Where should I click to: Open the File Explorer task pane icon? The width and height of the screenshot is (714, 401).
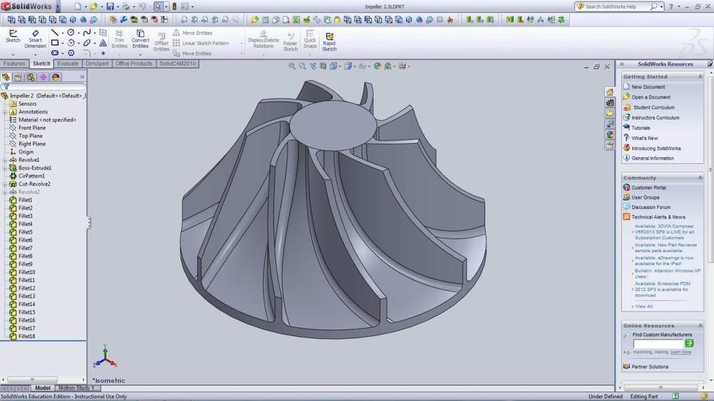click(x=609, y=113)
